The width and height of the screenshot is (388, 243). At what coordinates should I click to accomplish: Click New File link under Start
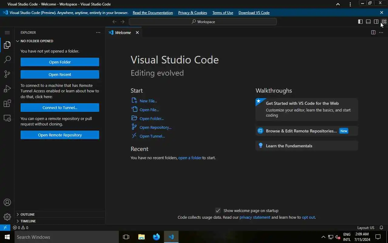(x=148, y=101)
